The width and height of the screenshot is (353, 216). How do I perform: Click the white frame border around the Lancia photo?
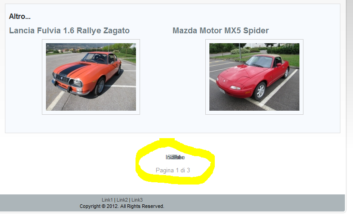pos(44,77)
